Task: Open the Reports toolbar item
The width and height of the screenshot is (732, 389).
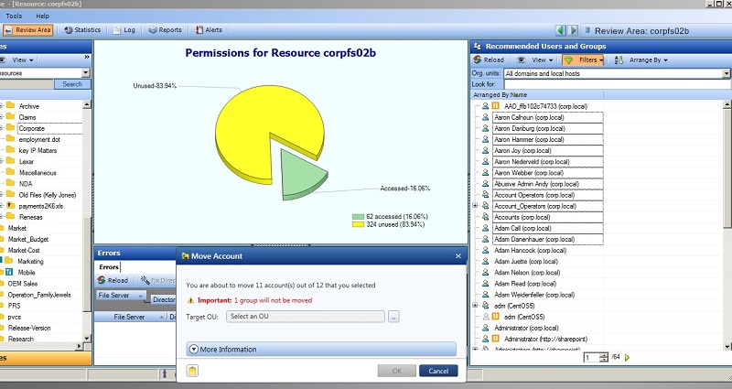Action: [165, 30]
